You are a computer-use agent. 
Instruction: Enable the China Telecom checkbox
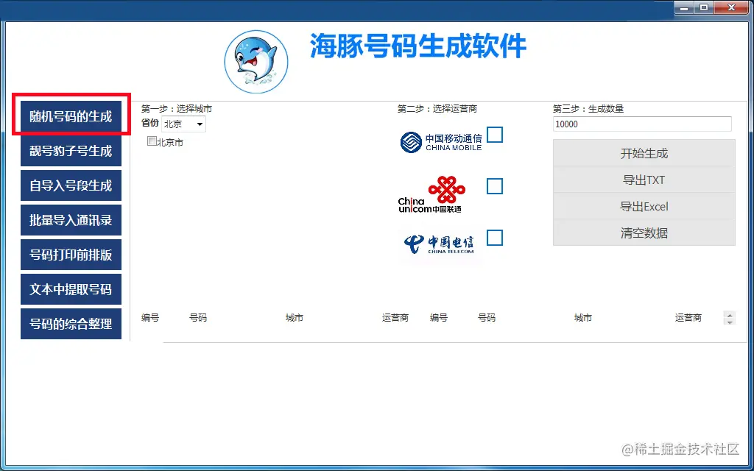494,238
